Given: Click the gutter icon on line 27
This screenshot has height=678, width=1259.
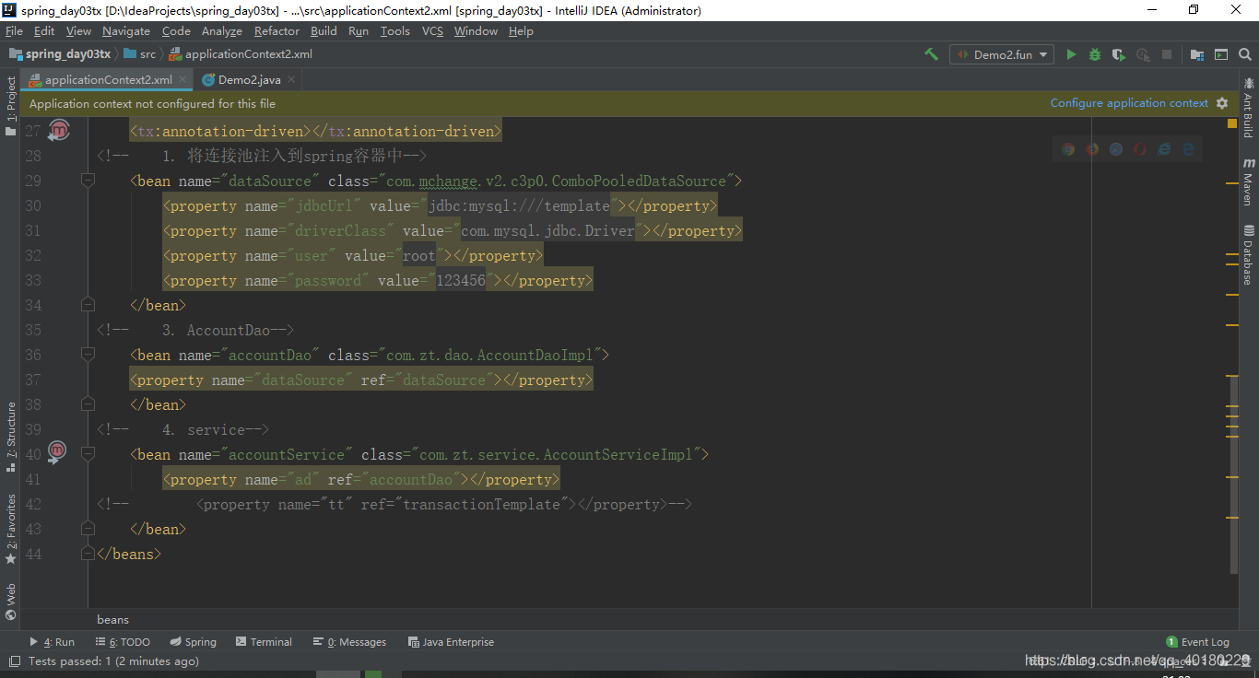Looking at the screenshot, I should (59, 130).
